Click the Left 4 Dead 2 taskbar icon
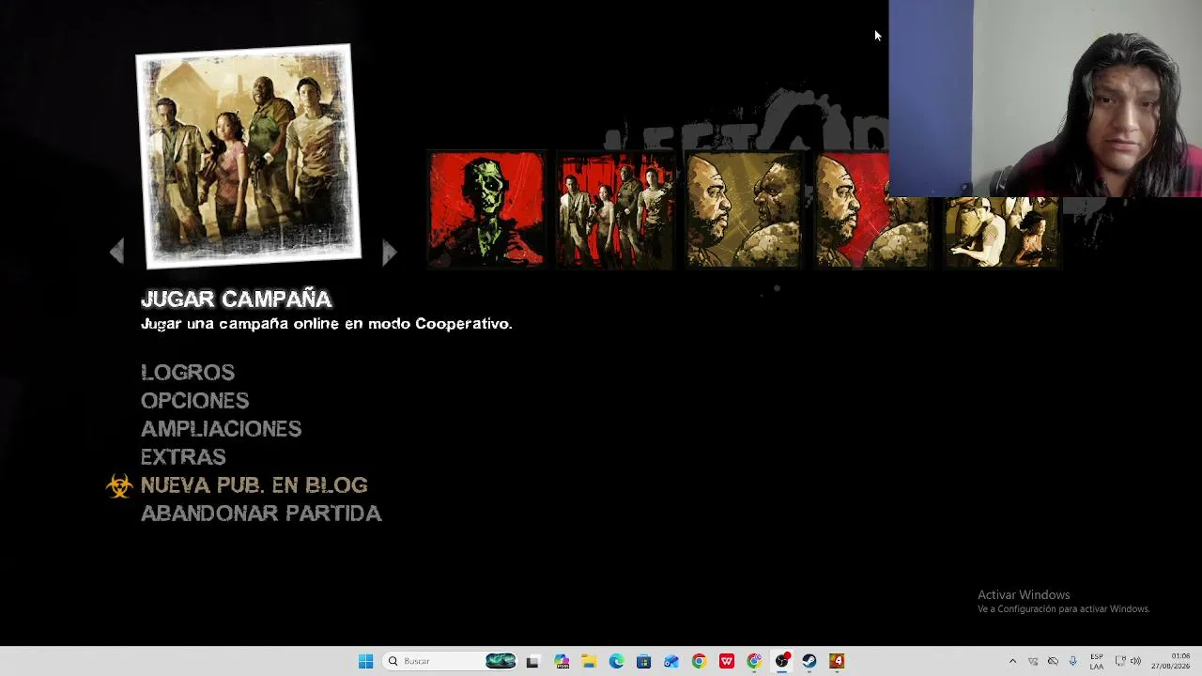1202x676 pixels. (837, 661)
